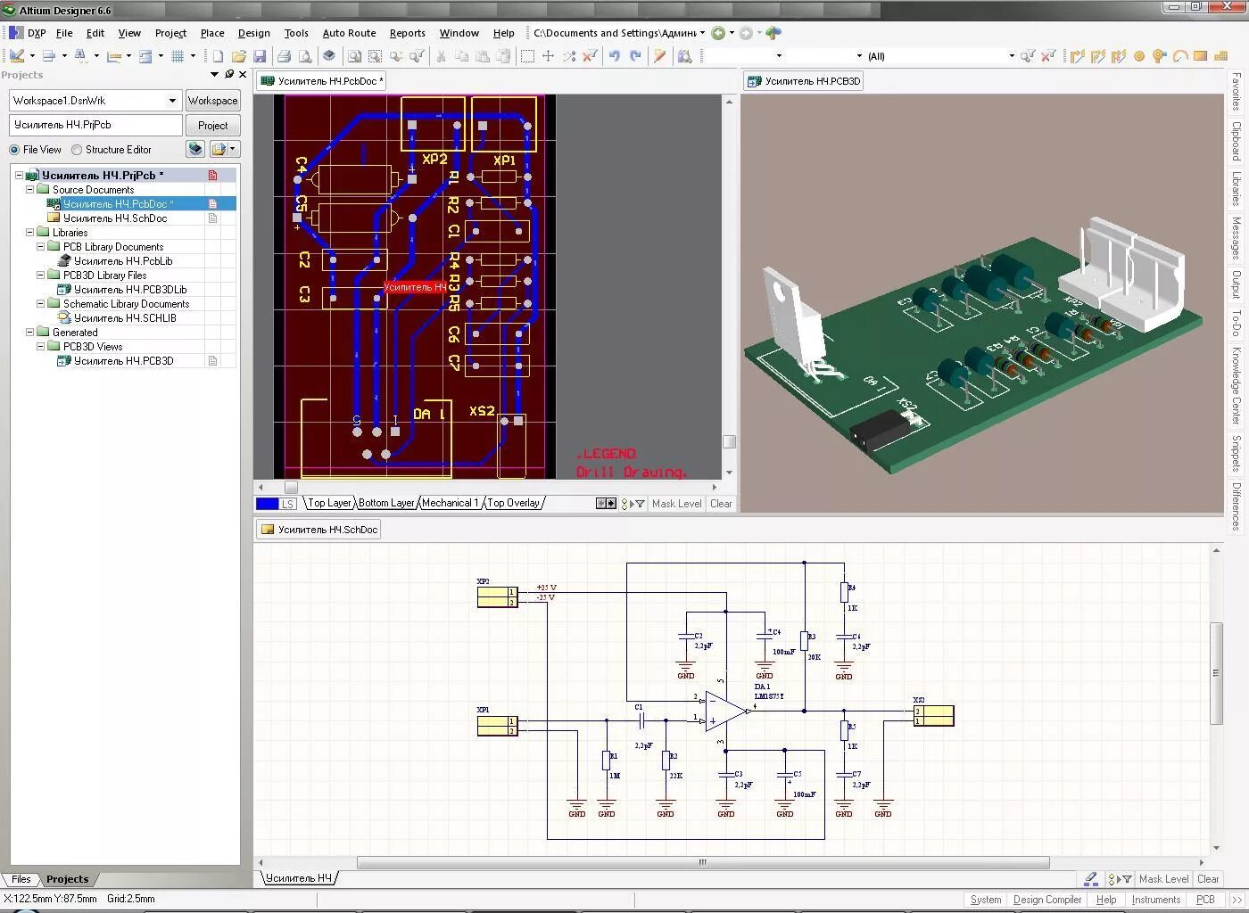Click the Move selection cross icon

coord(548,56)
